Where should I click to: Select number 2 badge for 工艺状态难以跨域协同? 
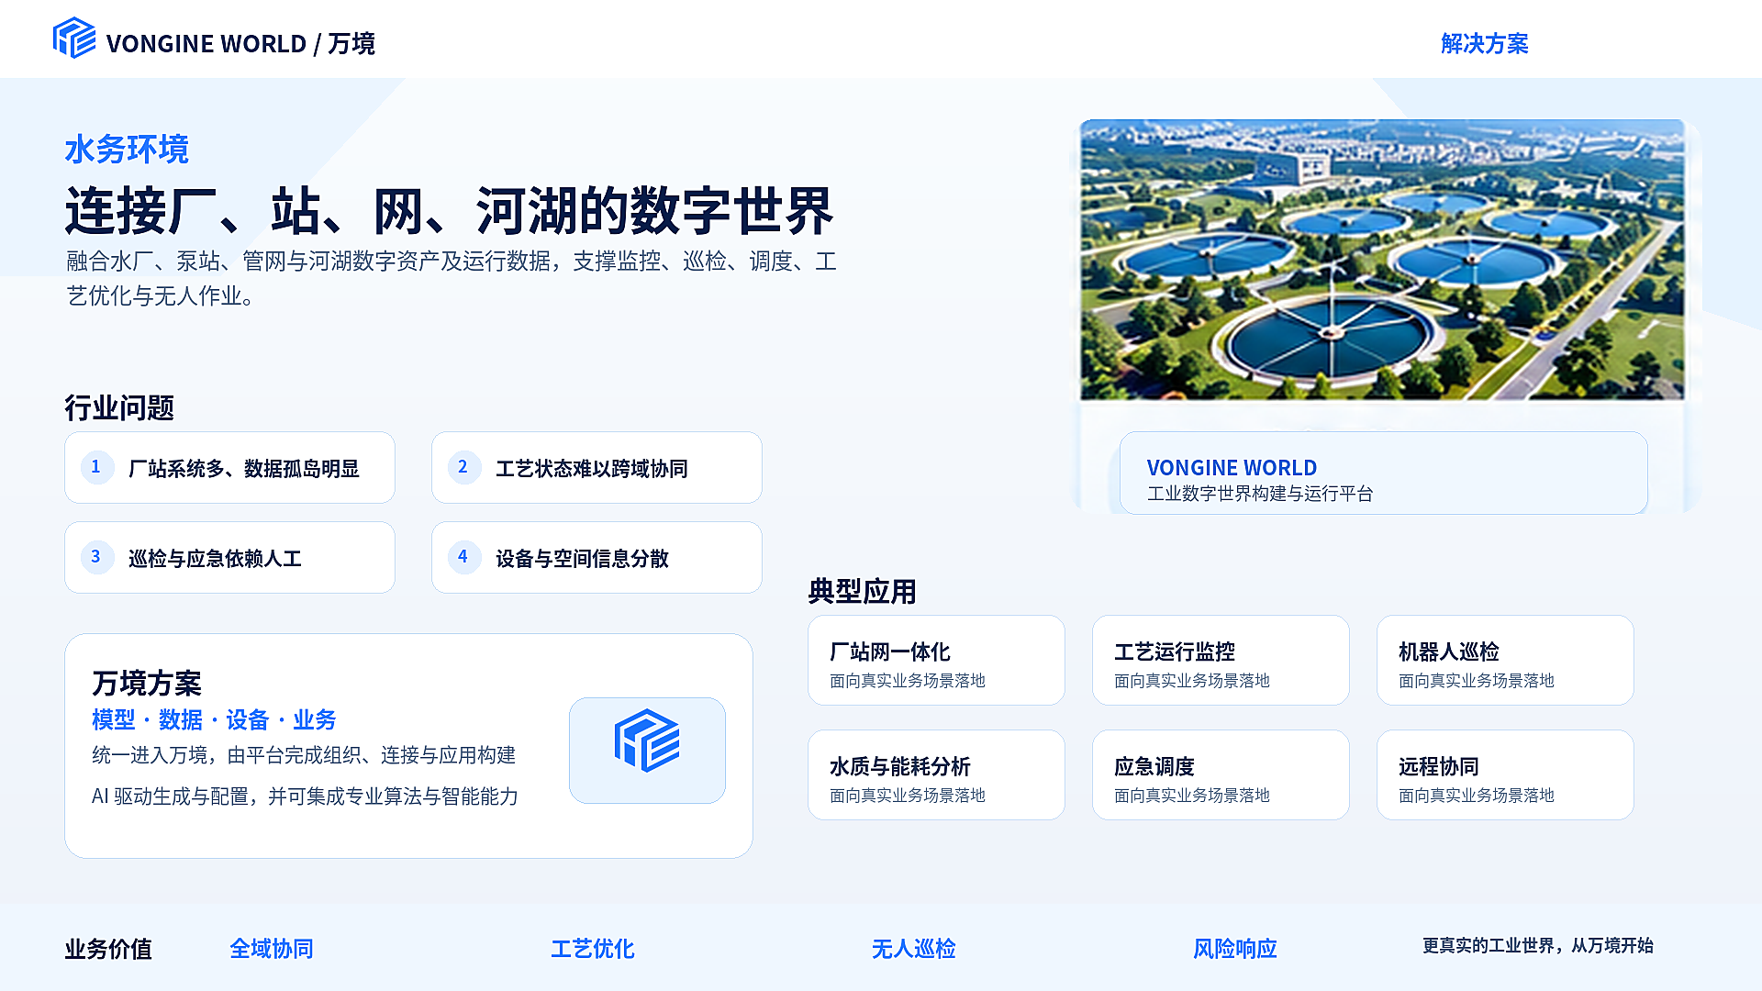coord(463,467)
